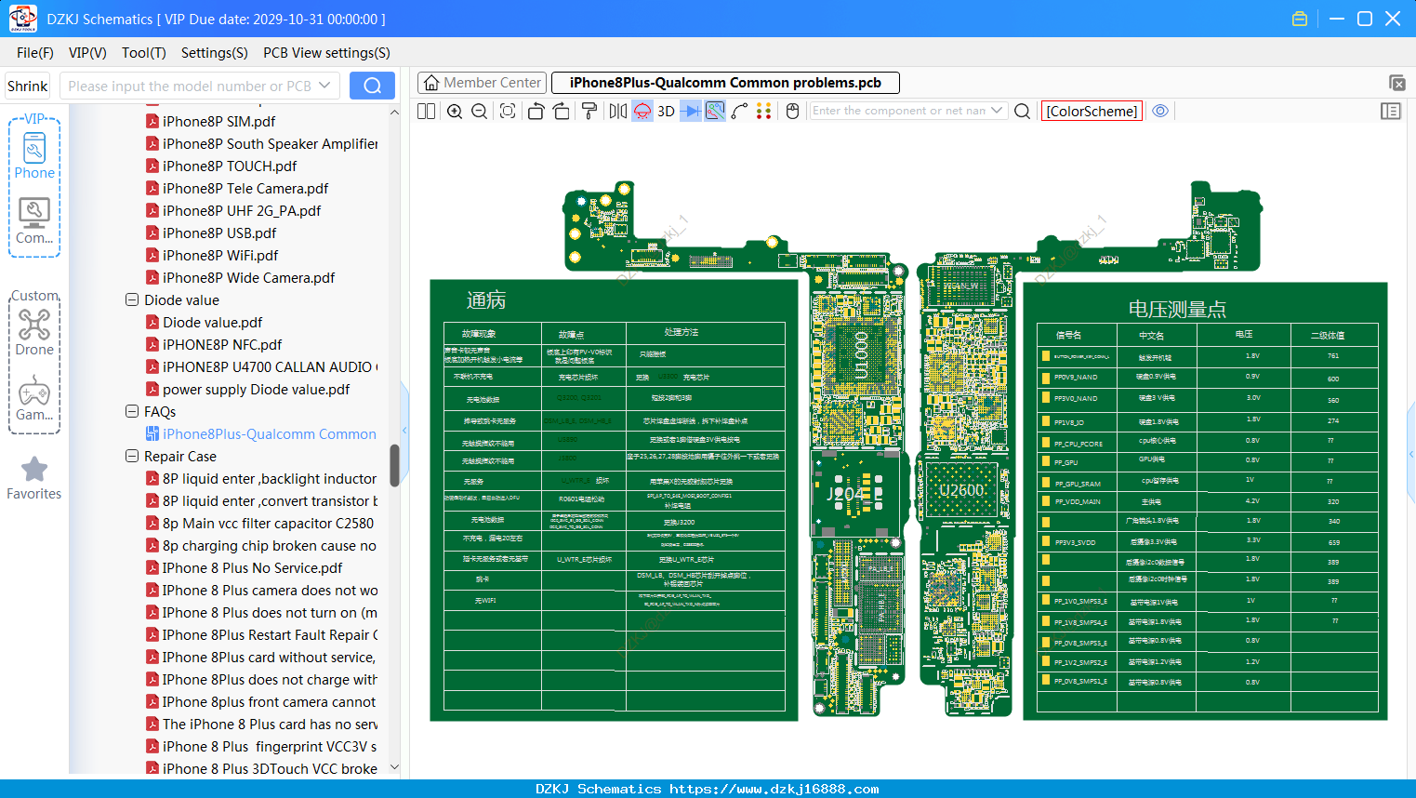
Task: Open the Tool(T) menu
Action: point(144,53)
